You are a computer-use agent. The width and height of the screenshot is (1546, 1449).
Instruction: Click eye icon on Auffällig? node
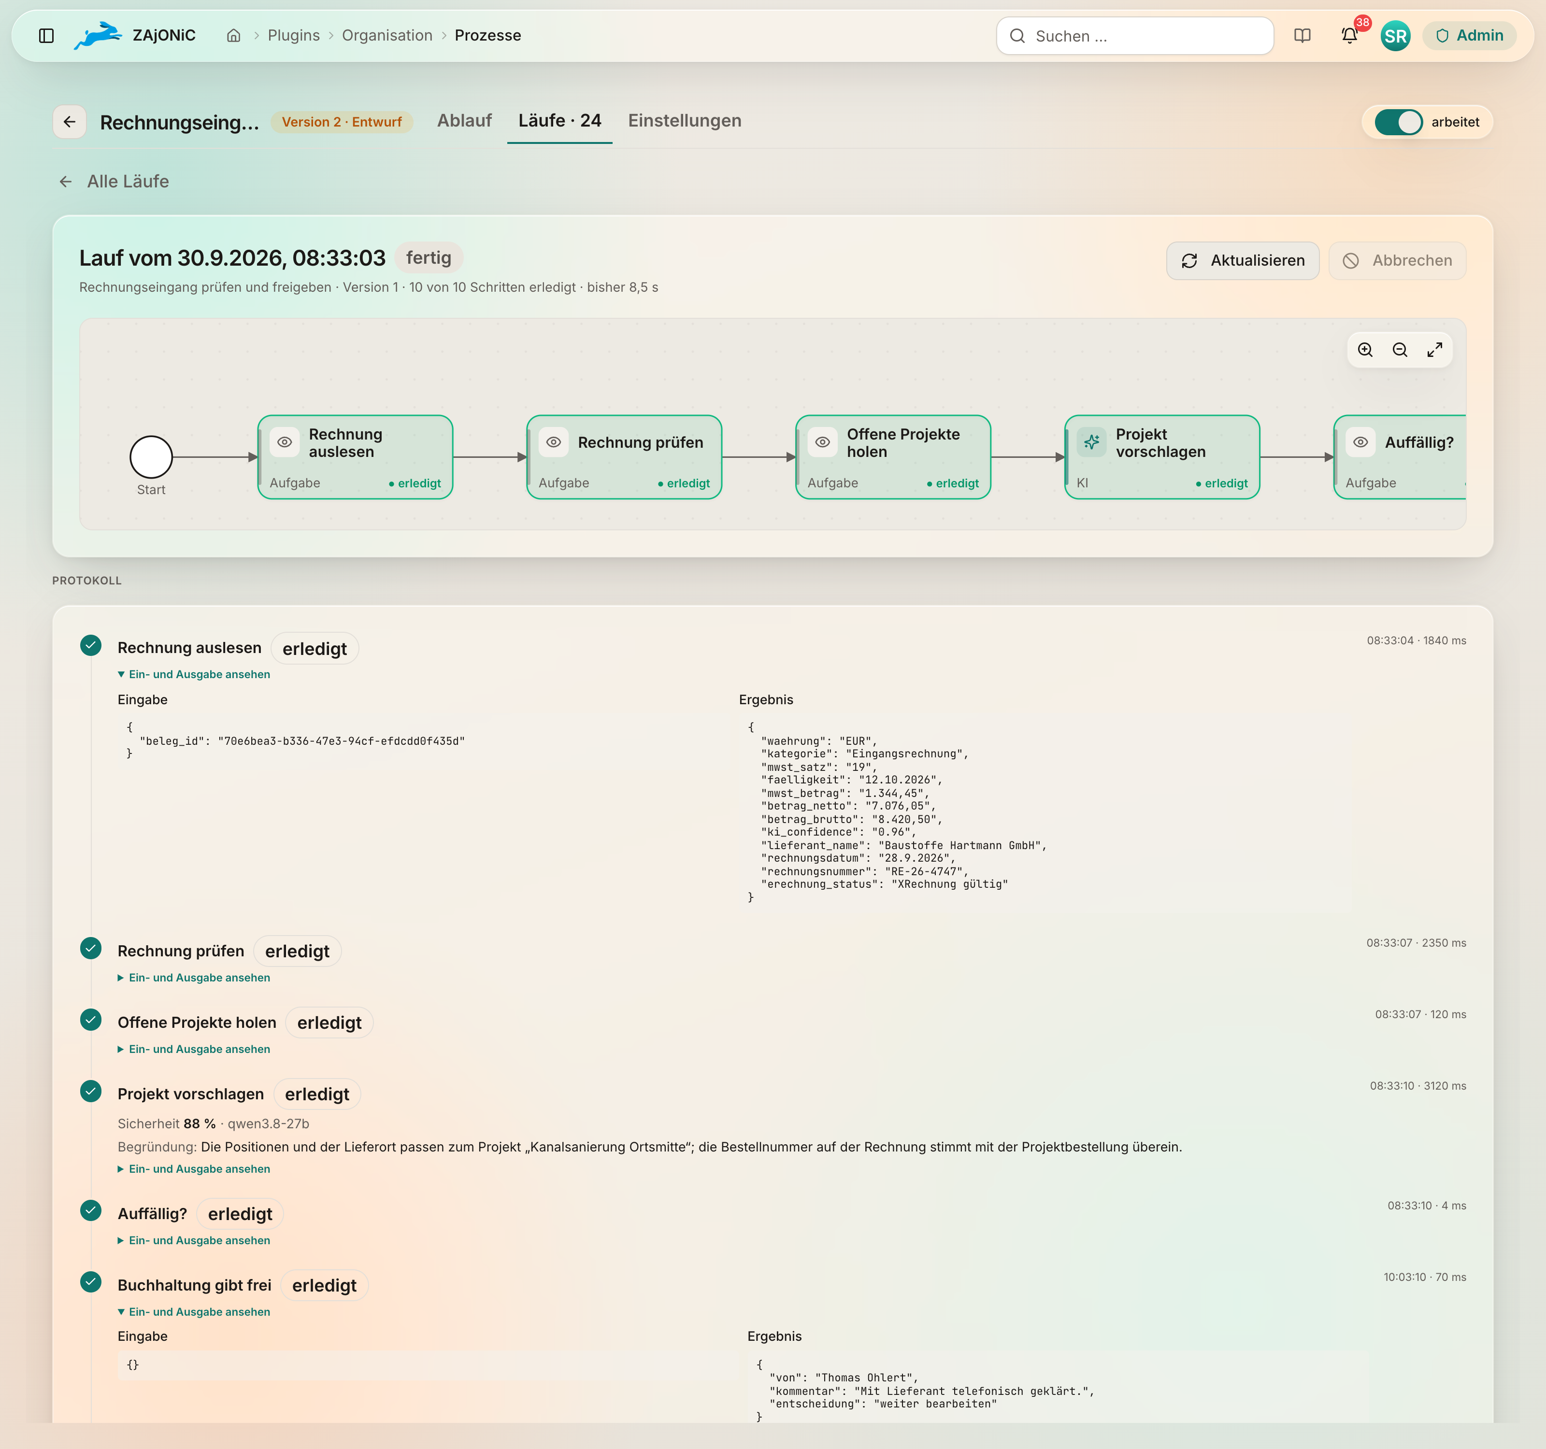[x=1361, y=442]
